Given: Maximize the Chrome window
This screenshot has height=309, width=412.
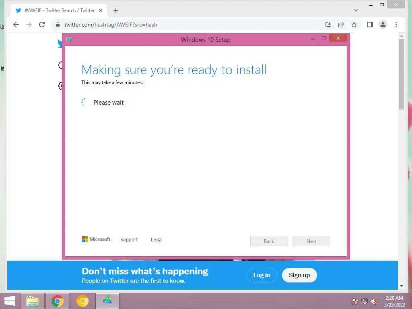Looking at the screenshot, I should pos(382,5).
